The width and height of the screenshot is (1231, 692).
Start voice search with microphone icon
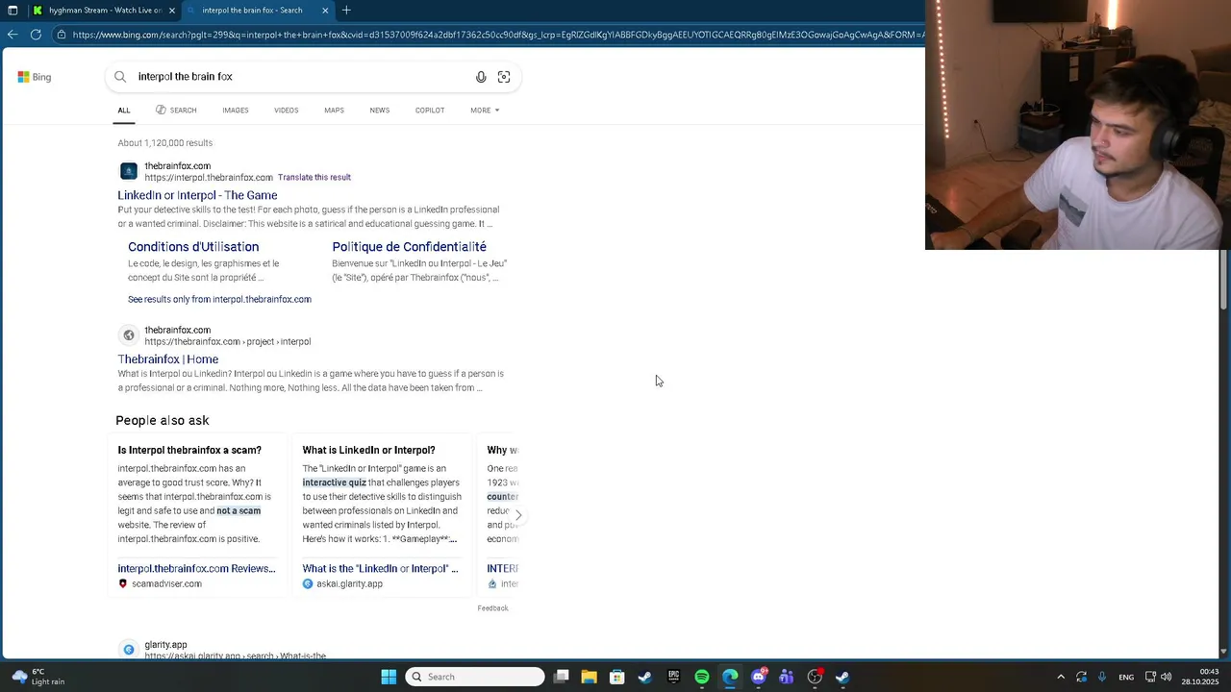point(481,77)
